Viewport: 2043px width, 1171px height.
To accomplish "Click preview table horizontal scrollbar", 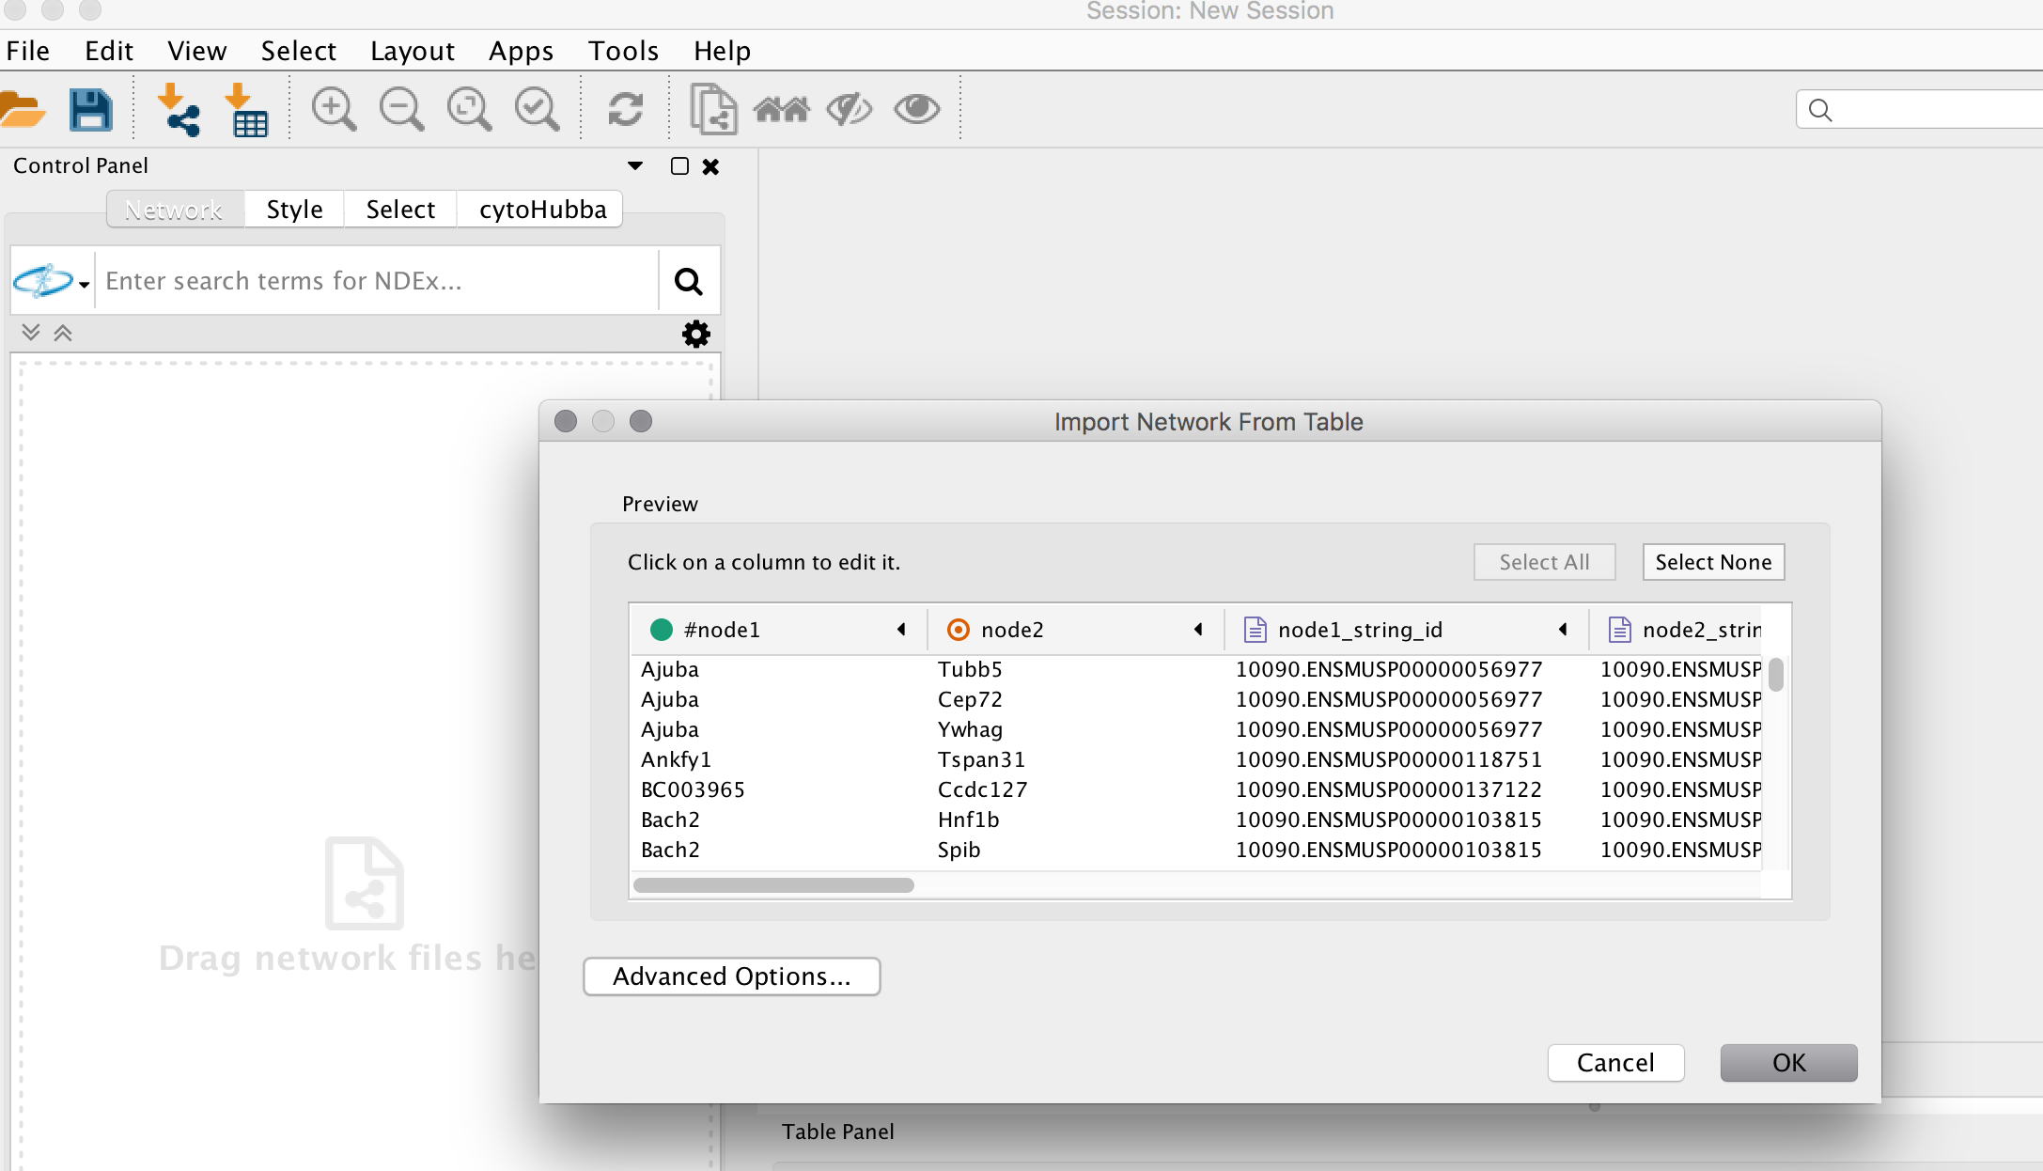I will (x=773, y=885).
